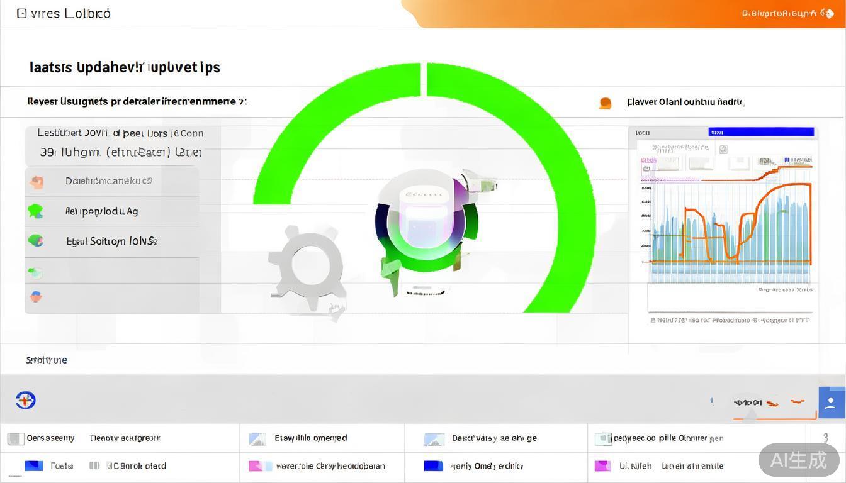Click the bright green icon in second list row
846x483 pixels.
pos(35,211)
